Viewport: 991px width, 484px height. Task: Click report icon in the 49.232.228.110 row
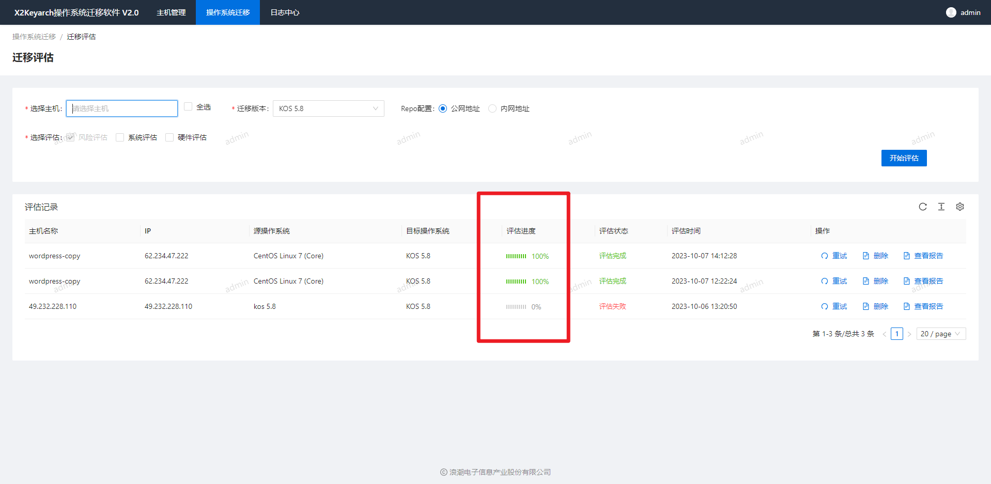pos(907,306)
